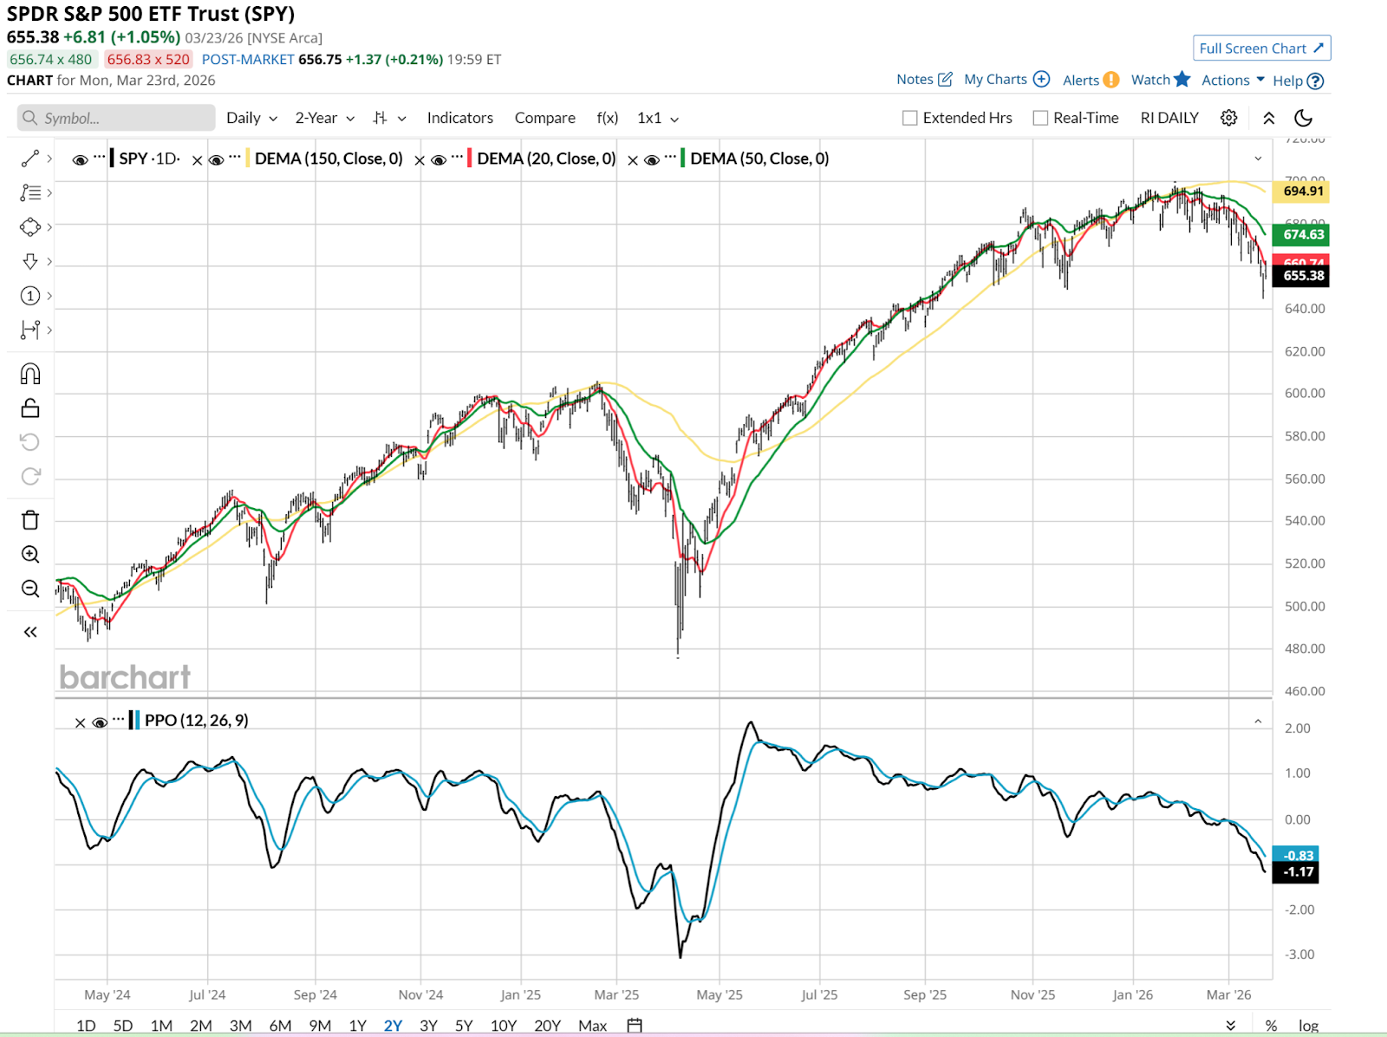The width and height of the screenshot is (1387, 1037).
Task: Collapse the main chart legend
Action: [1258, 159]
